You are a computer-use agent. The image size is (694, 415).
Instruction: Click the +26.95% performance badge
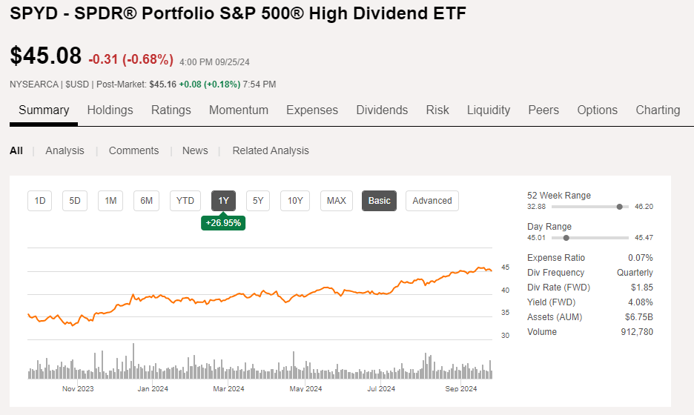223,223
